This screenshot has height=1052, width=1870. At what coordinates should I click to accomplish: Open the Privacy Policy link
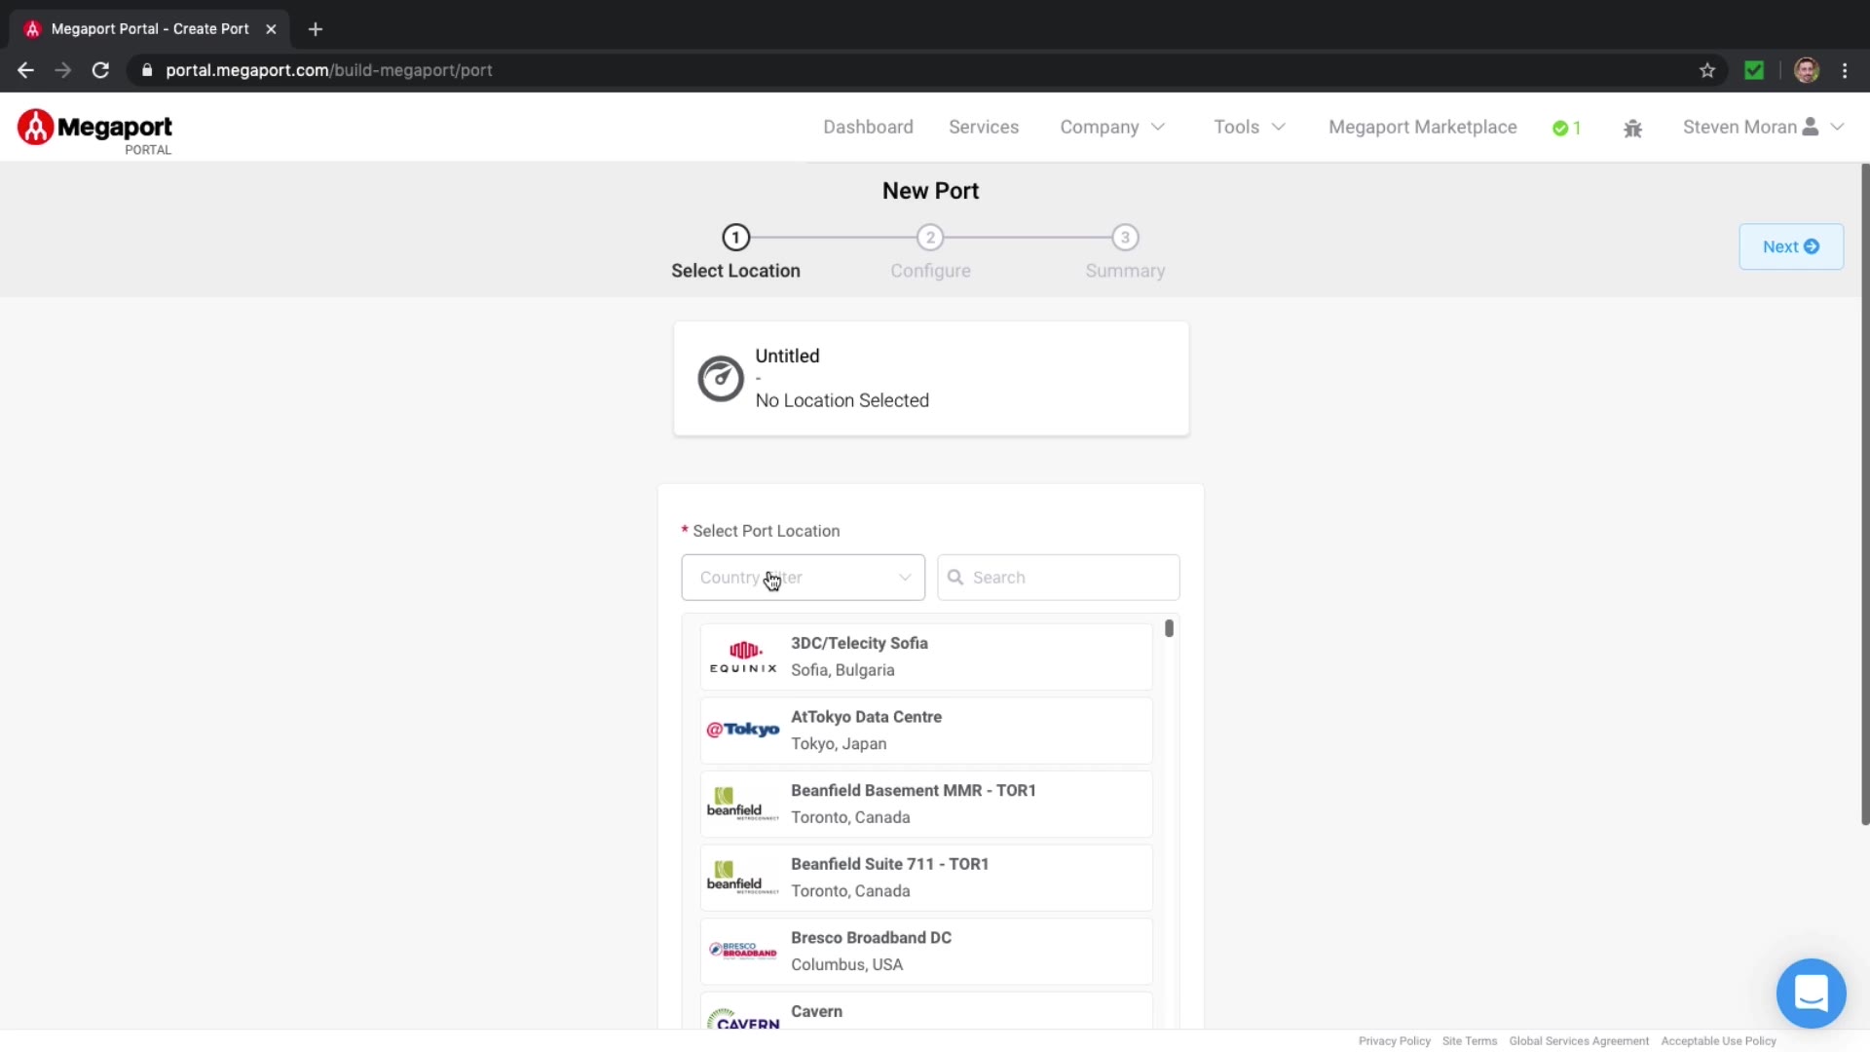1394,1041
